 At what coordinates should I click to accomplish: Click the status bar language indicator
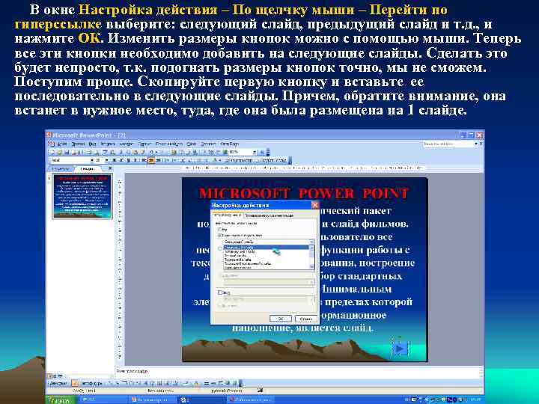coord(226,391)
